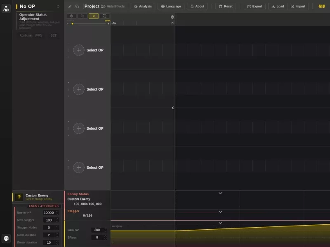Open the Analysis menu
The height and width of the screenshot is (247, 330).
pos(143,6)
